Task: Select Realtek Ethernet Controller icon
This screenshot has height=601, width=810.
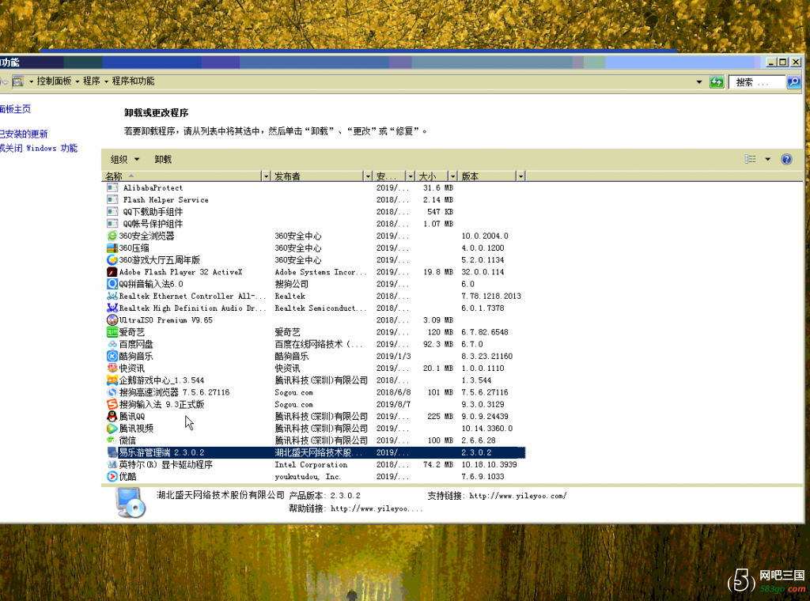Action: tap(112, 296)
